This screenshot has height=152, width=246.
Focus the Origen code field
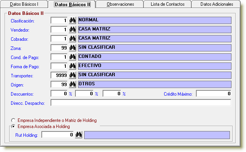tap(59, 84)
